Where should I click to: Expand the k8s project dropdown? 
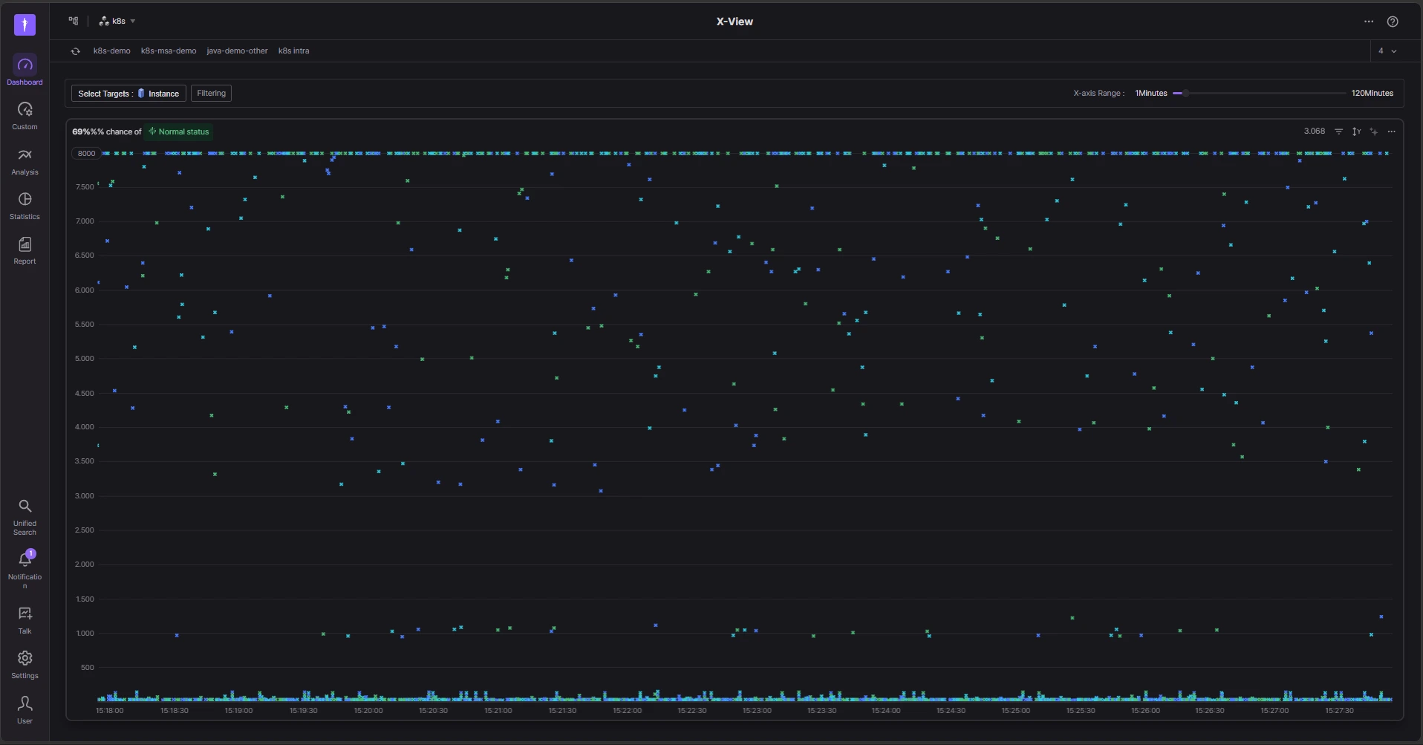tap(117, 22)
